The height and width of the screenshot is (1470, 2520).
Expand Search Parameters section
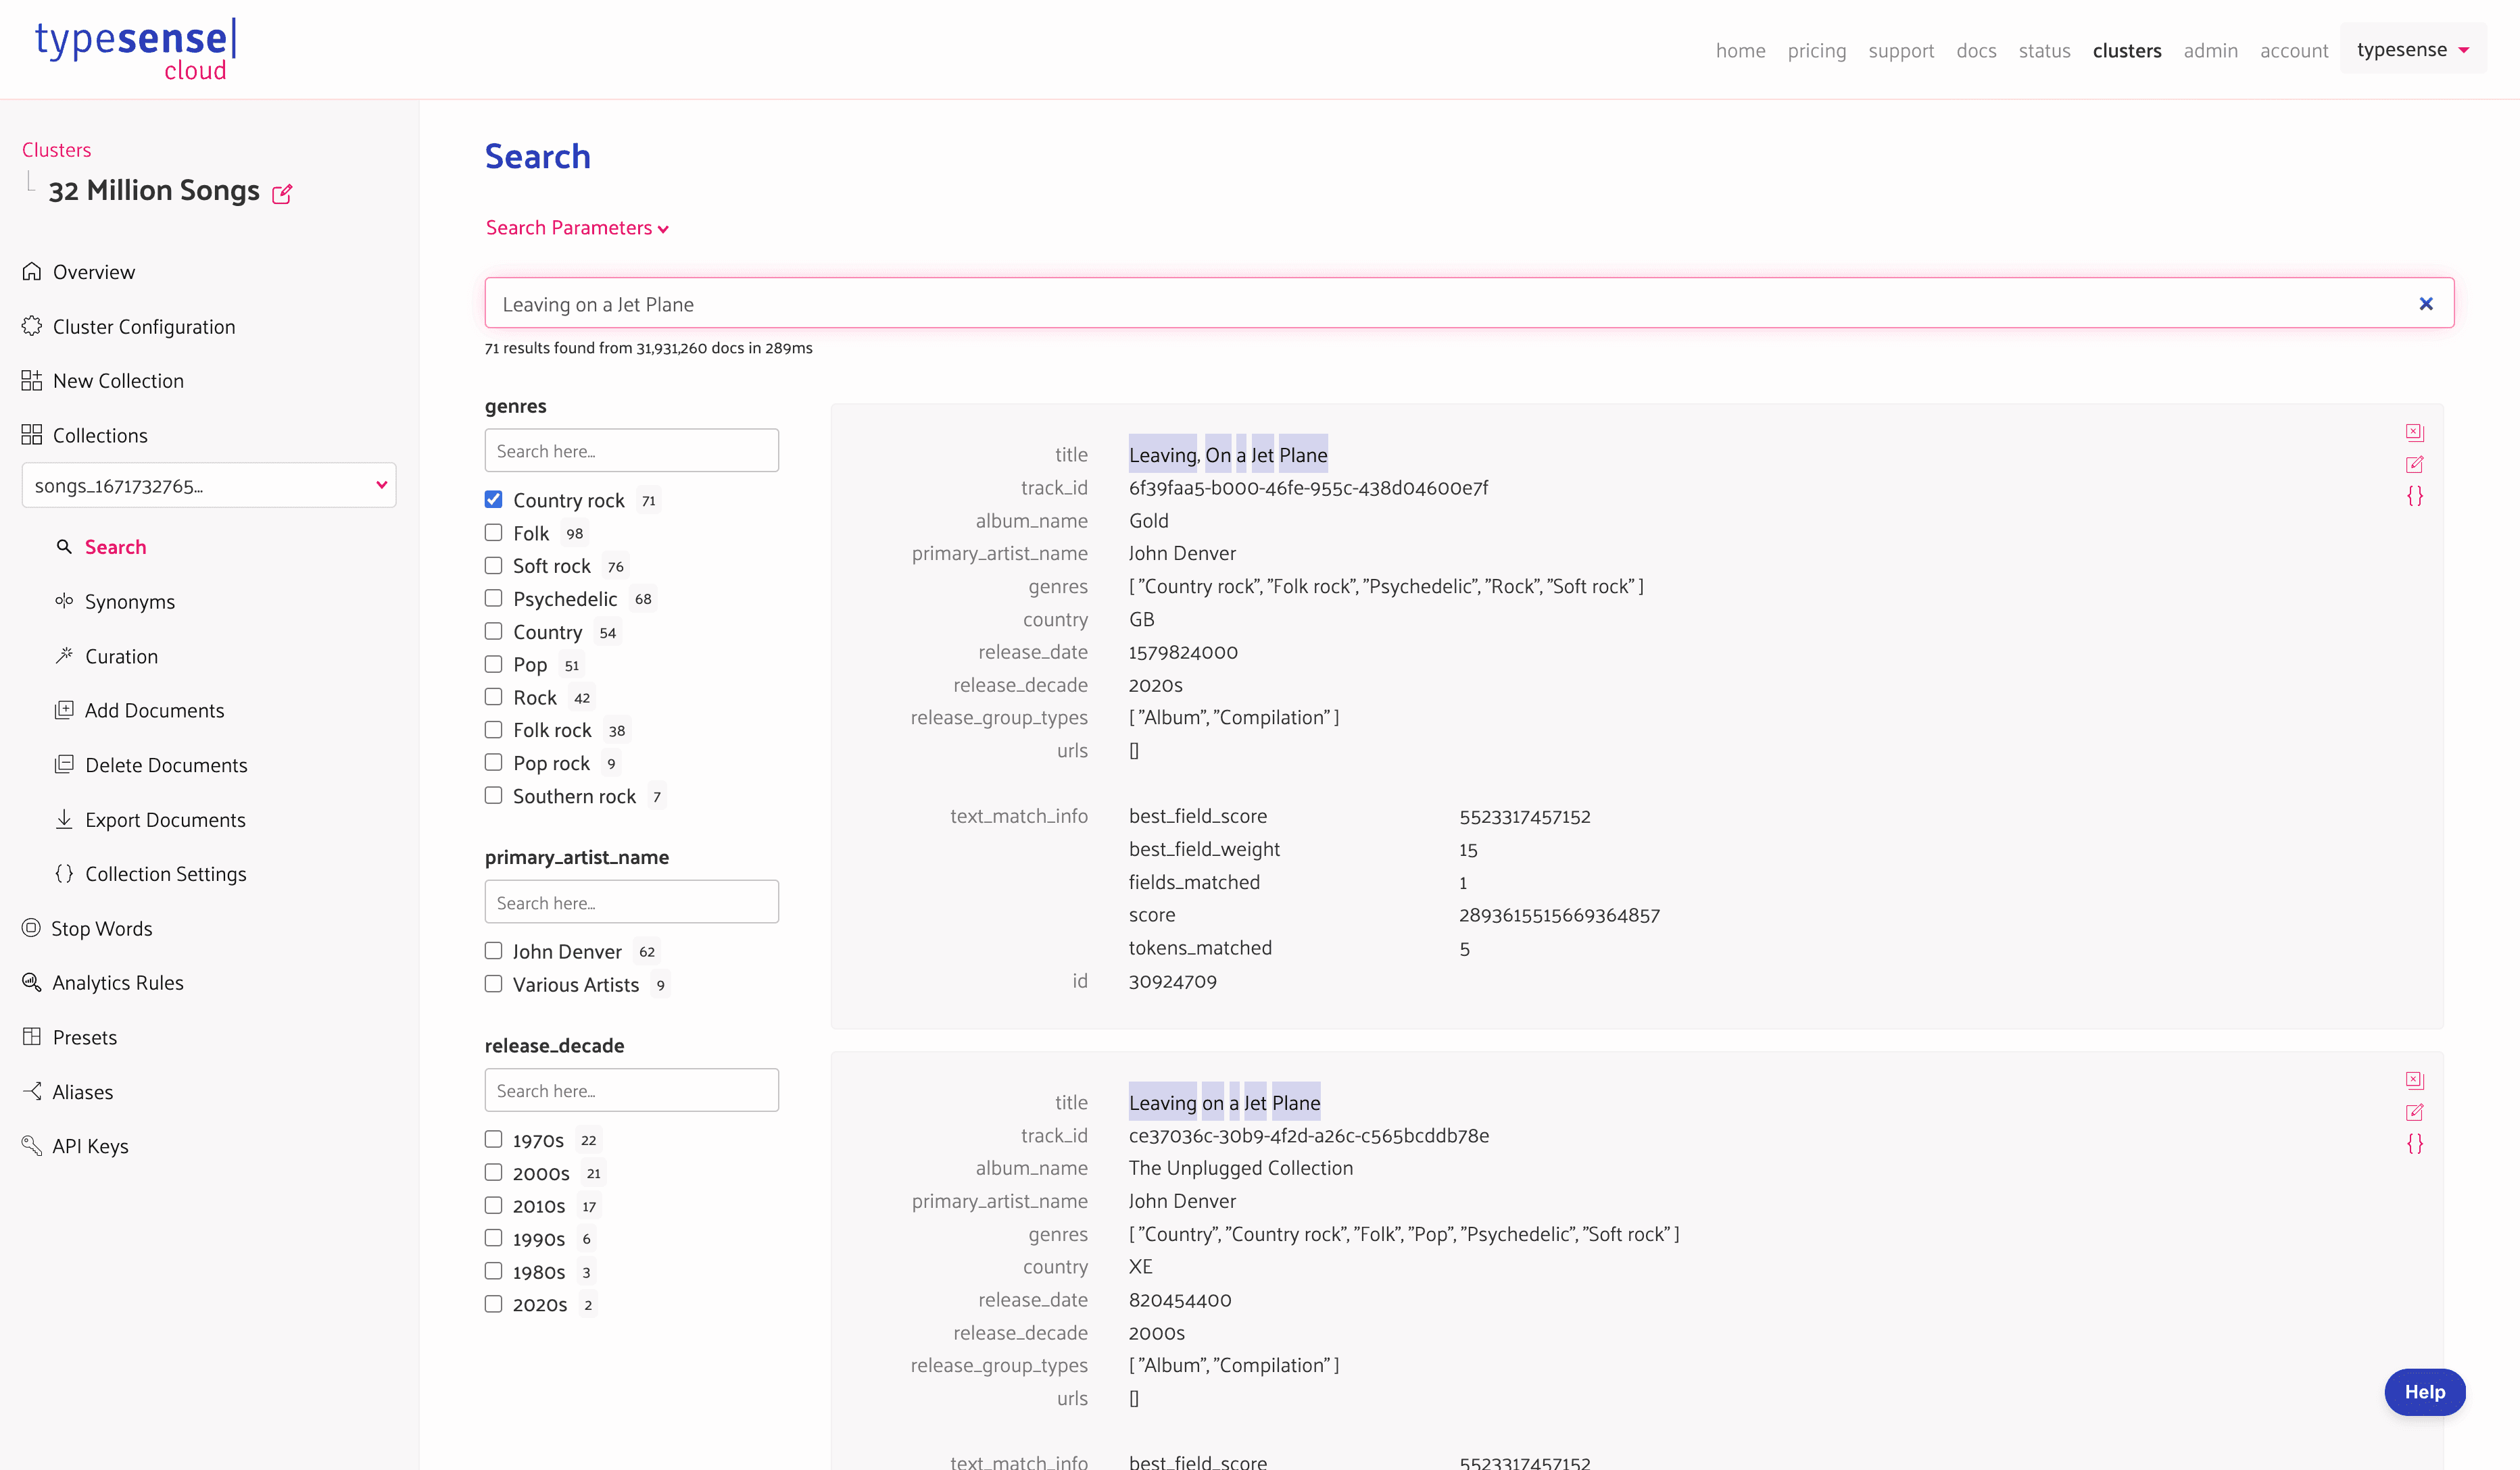click(577, 228)
